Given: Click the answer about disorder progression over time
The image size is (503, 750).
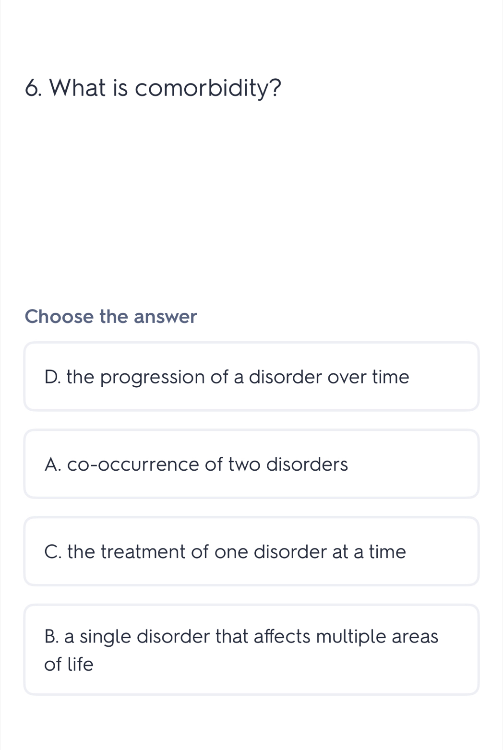Looking at the screenshot, I should (251, 376).
